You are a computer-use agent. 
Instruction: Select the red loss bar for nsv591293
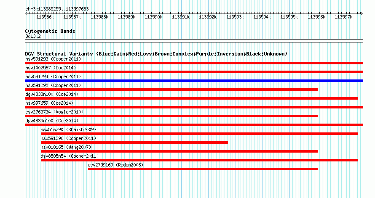click(x=194, y=63)
